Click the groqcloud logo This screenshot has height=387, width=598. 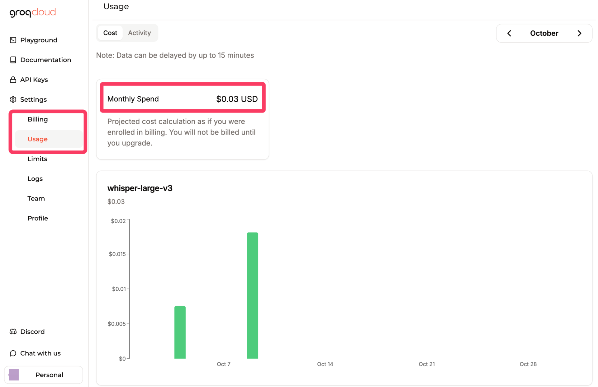point(32,12)
